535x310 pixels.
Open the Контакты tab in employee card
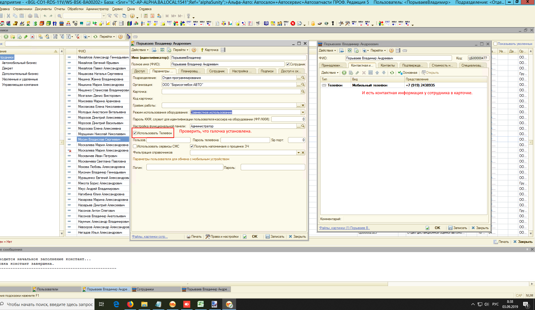click(387, 65)
